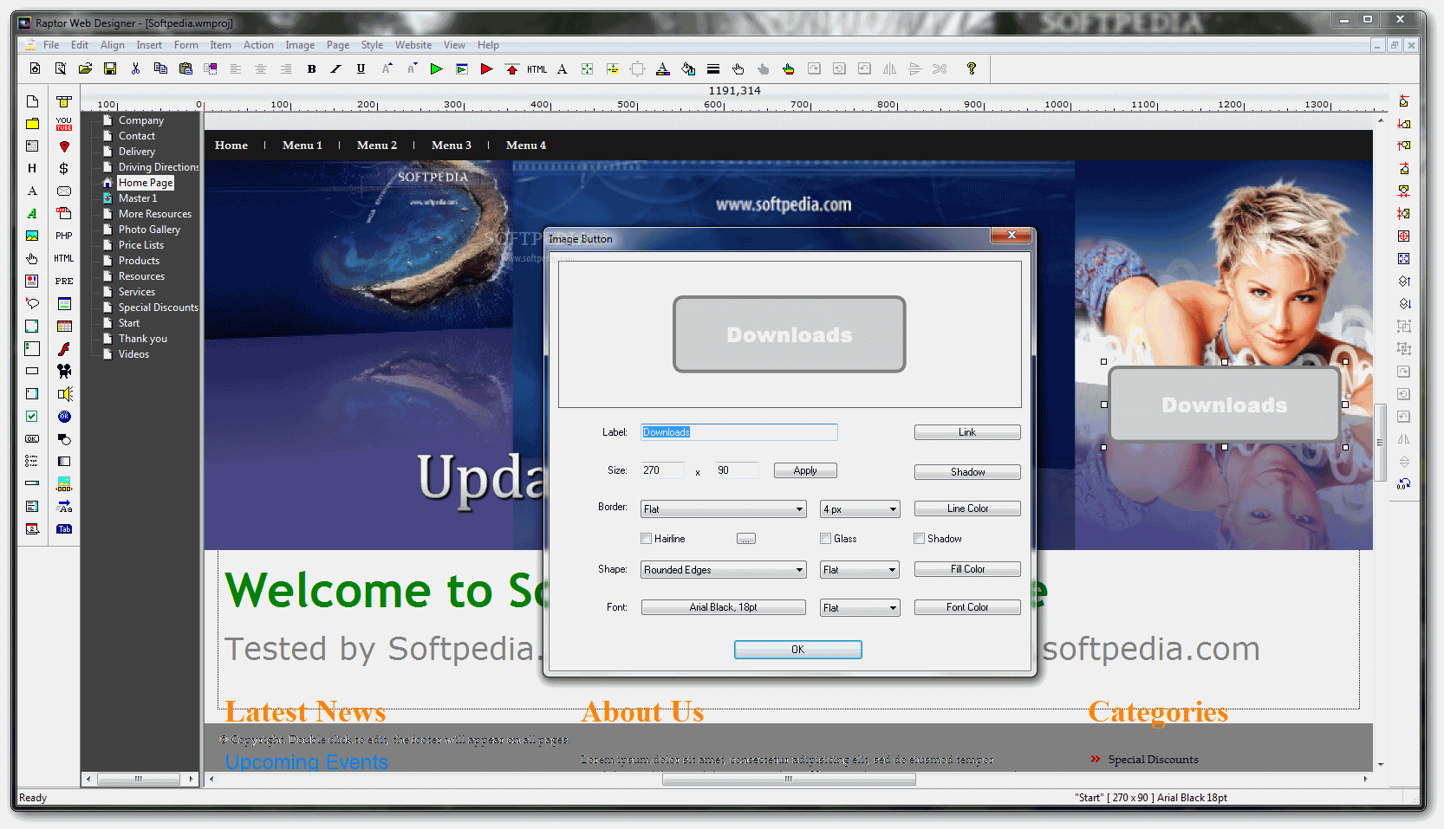Insert a checkbox form item from palette

32,417
